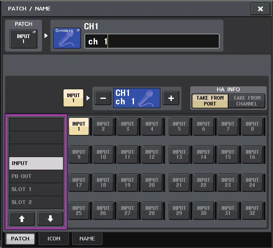
Task: Select INPUT category in port list
Action: (x=36, y=163)
